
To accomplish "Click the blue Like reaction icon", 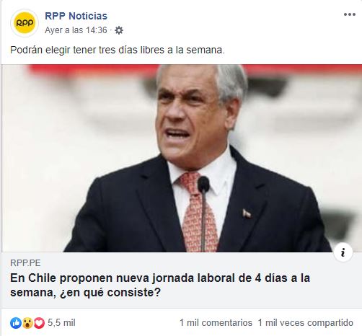I will (16, 323).
